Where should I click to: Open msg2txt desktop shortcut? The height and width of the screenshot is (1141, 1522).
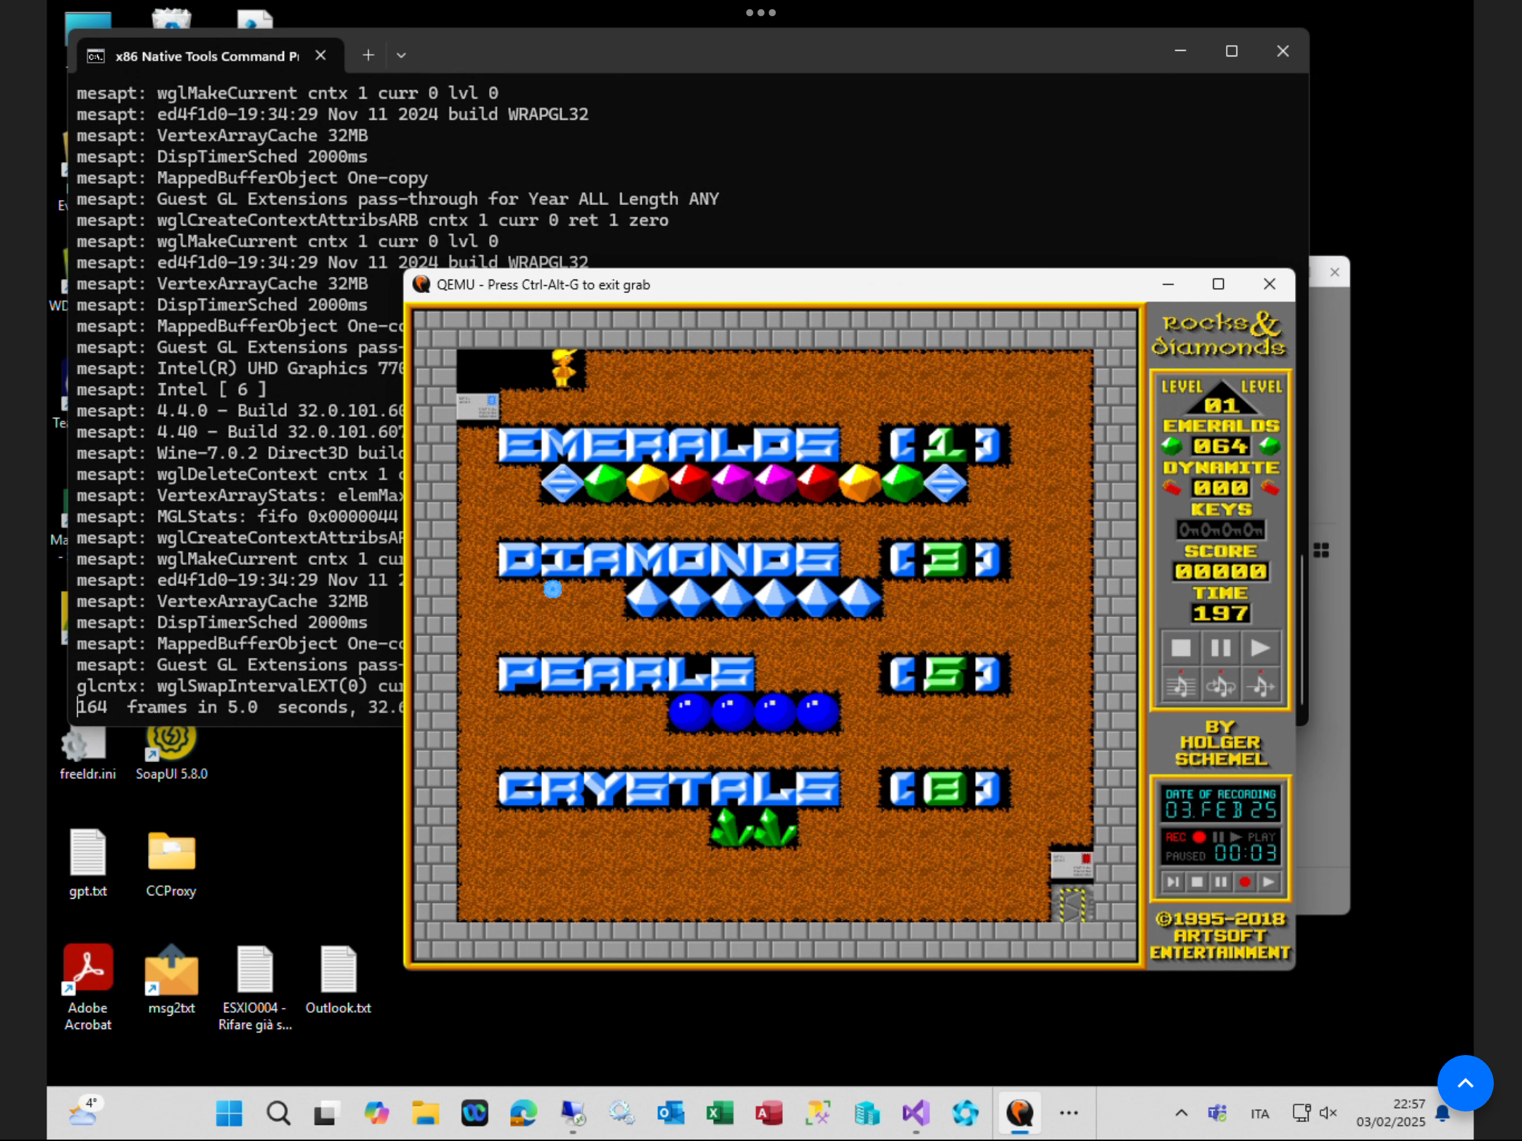pyautogui.click(x=171, y=979)
